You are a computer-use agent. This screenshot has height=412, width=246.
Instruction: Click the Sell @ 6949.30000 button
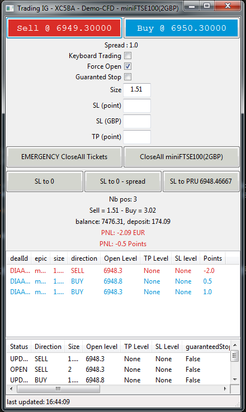(64, 28)
